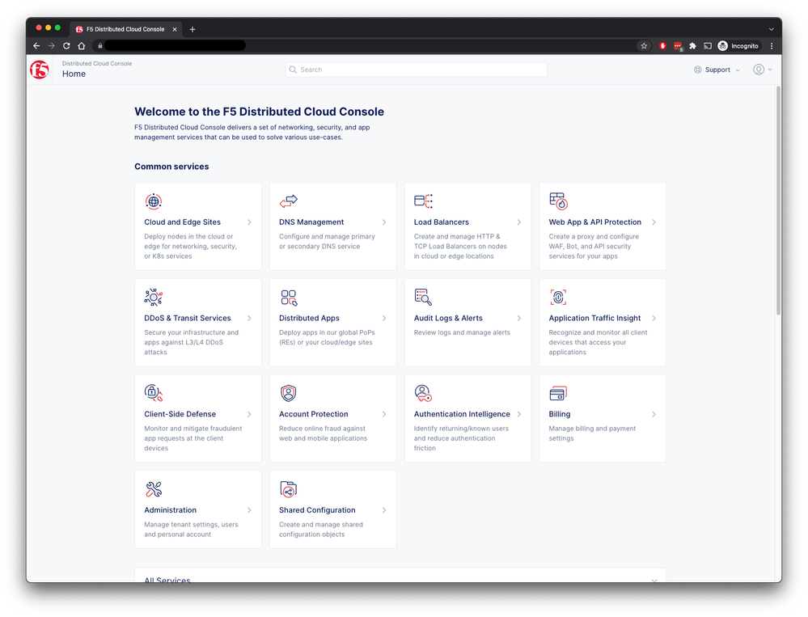Screen dimensions: 808x617
Task: Open the Support dropdown menu
Action: tap(717, 70)
